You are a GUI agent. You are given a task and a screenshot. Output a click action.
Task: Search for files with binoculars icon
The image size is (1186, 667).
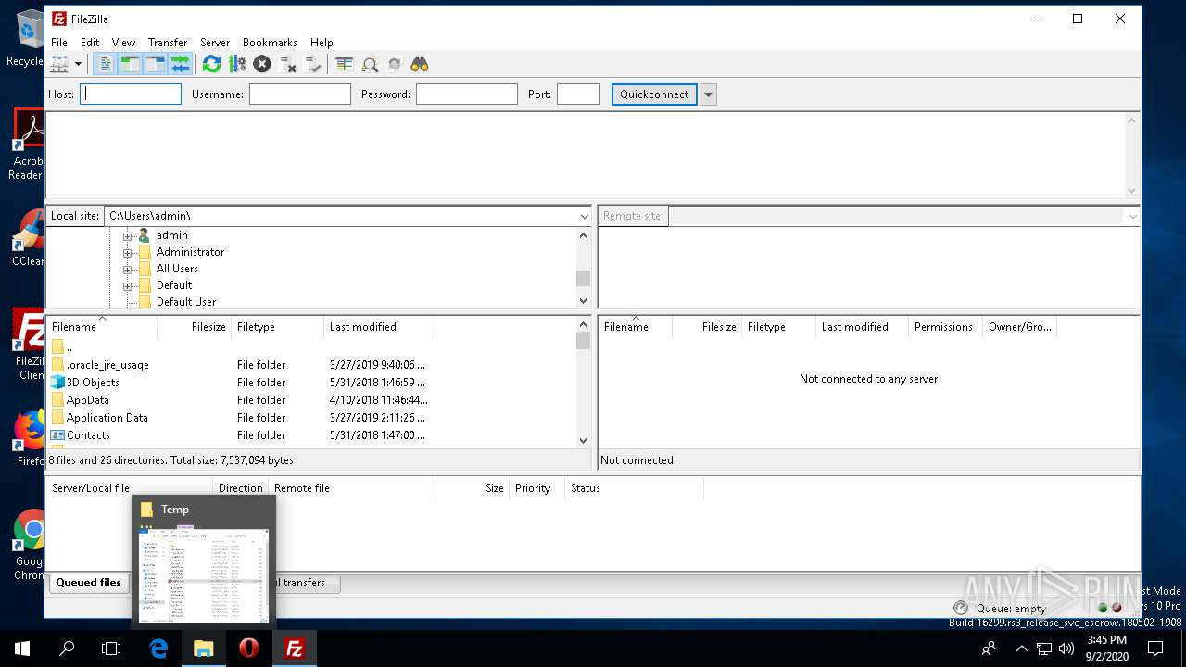tap(420, 64)
